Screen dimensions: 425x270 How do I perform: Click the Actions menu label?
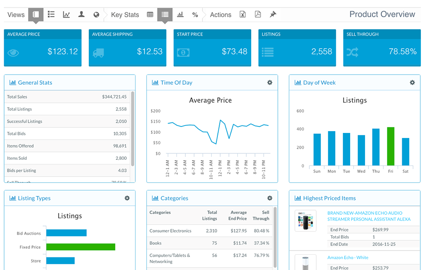click(220, 14)
